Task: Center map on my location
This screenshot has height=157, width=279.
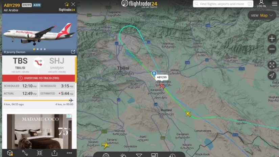Action: [x=272, y=76]
